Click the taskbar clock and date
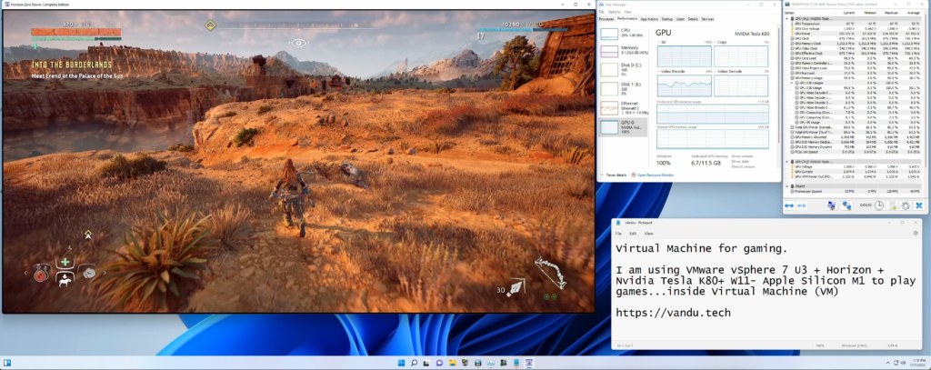Screen dimensions: 931x370 pyautogui.click(x=919, y=363)
